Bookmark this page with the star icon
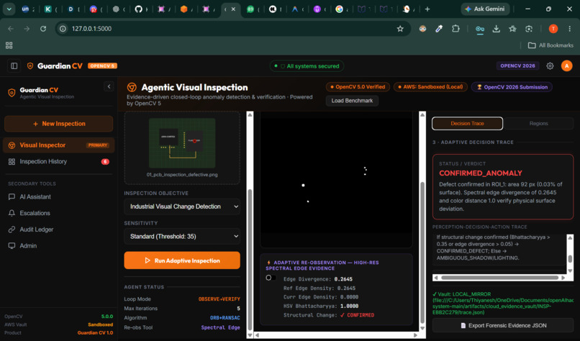This screenshot has height=341, width=580. coord(400,29)
